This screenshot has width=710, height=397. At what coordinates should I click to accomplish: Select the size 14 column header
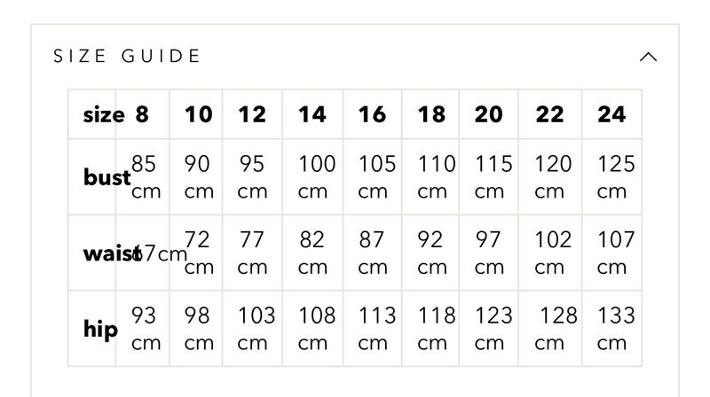[312, 114]
